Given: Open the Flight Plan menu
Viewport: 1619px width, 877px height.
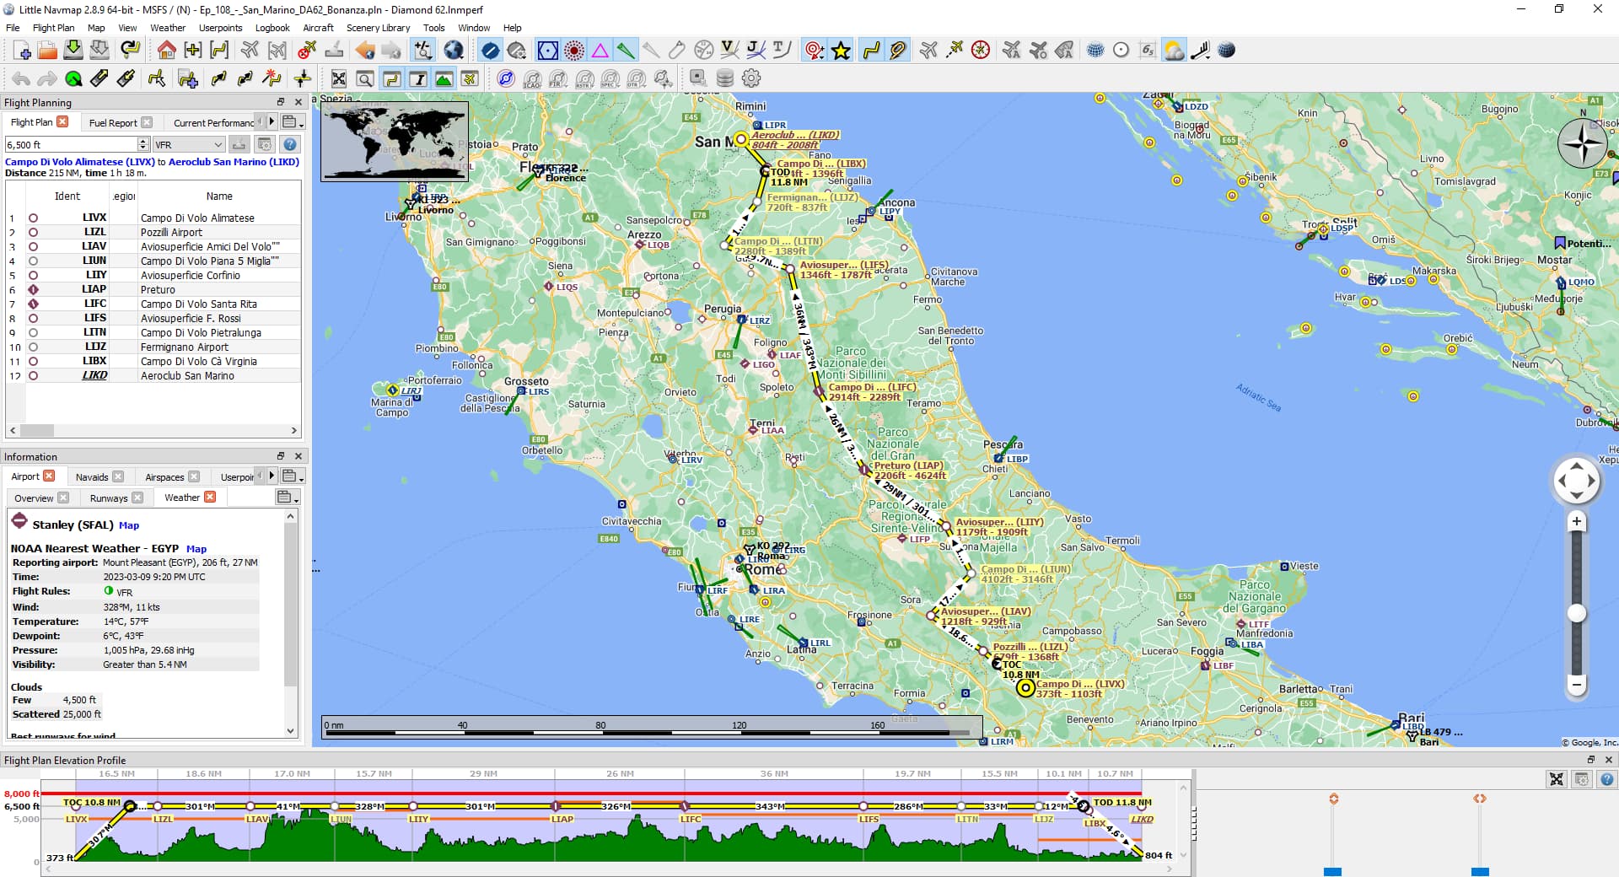Looking at the screenshot, I should [53, 28].
